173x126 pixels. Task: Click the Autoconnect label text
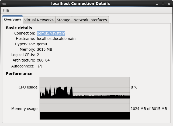pos(23,66)
